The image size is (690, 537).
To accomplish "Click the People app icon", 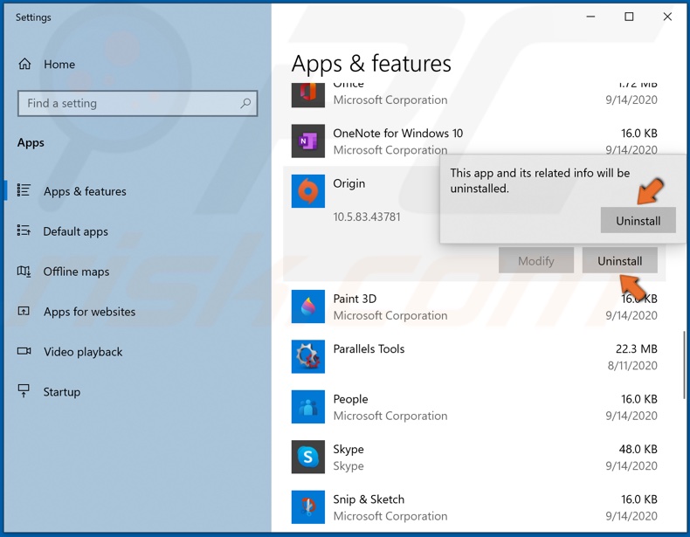I will tap(308, 407).
